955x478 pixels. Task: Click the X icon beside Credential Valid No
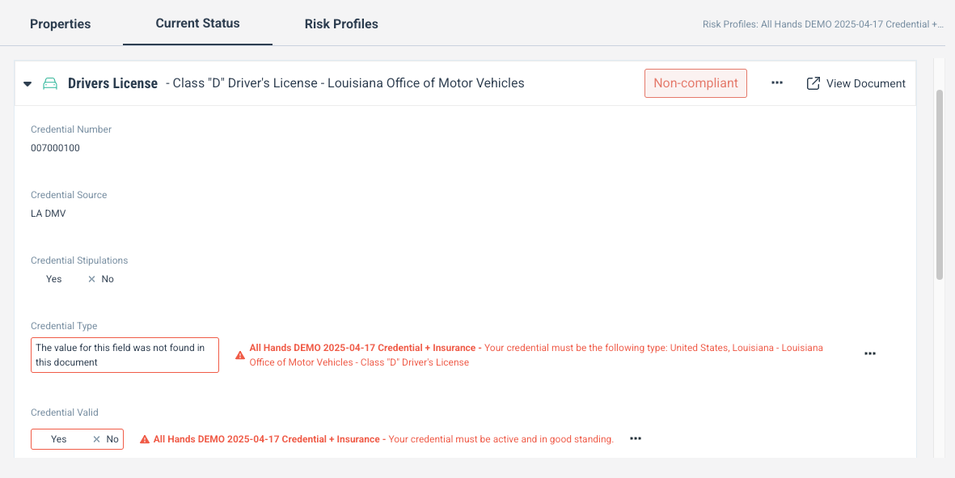pos(97,439)
